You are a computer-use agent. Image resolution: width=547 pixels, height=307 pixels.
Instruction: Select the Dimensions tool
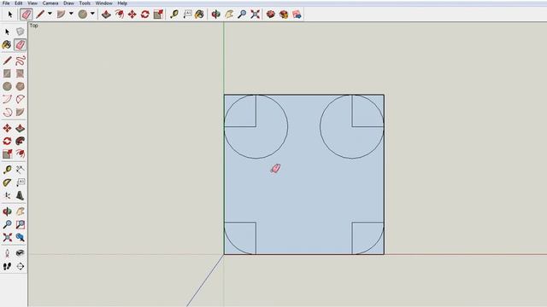click(x=21, y=170)
